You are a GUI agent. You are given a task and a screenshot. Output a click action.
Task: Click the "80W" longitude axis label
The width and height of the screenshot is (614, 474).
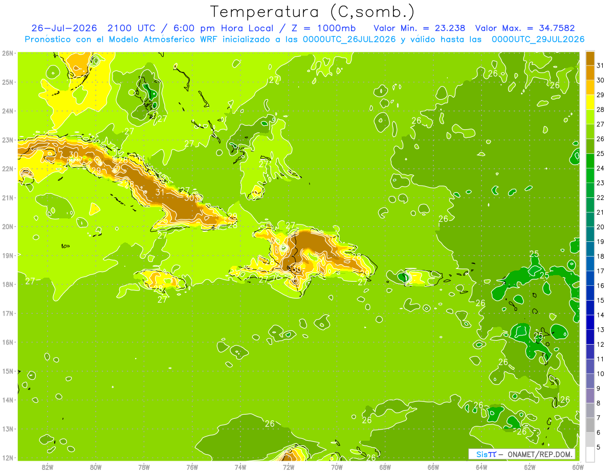pyautogui.click(x=96, y=467)
